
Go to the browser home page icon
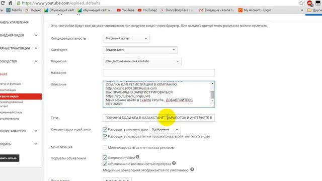(x=10, y=3)
